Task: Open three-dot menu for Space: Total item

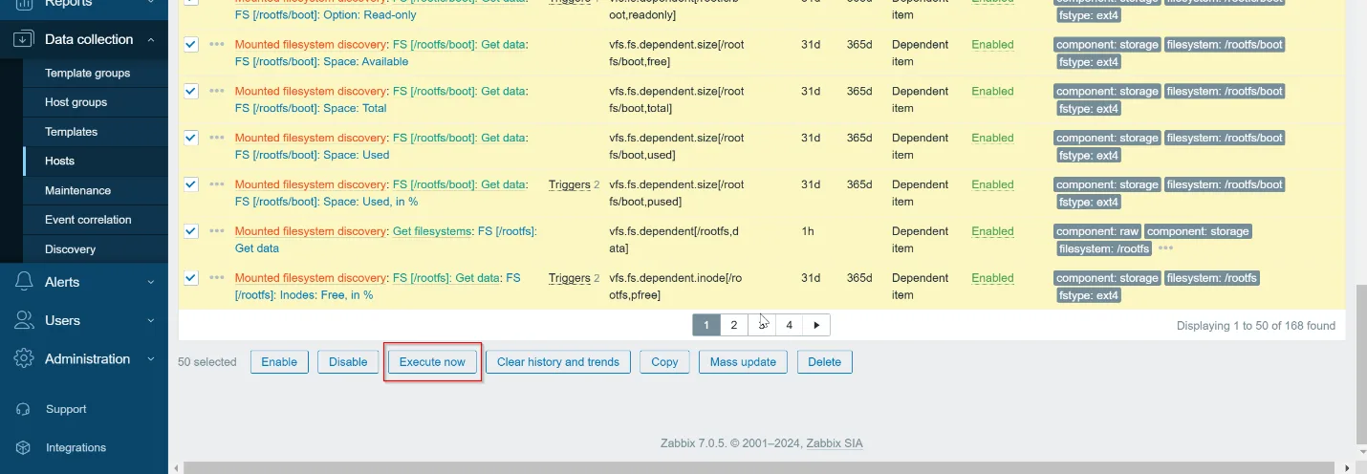Action: coord(217,92)
